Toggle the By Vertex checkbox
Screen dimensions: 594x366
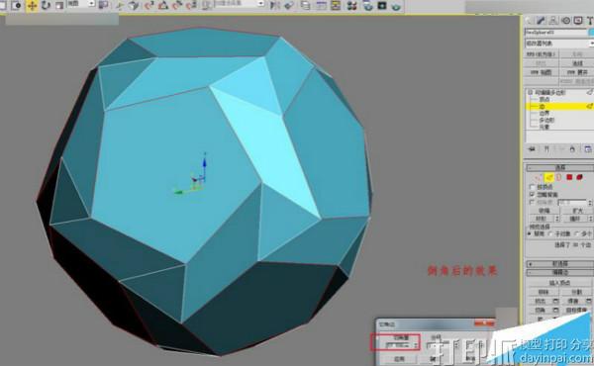(533, 187)
